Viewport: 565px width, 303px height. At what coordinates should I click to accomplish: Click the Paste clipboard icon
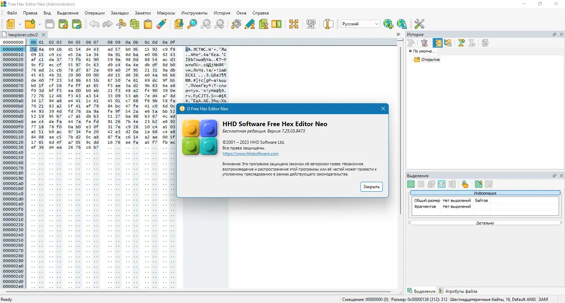(148, 24)
